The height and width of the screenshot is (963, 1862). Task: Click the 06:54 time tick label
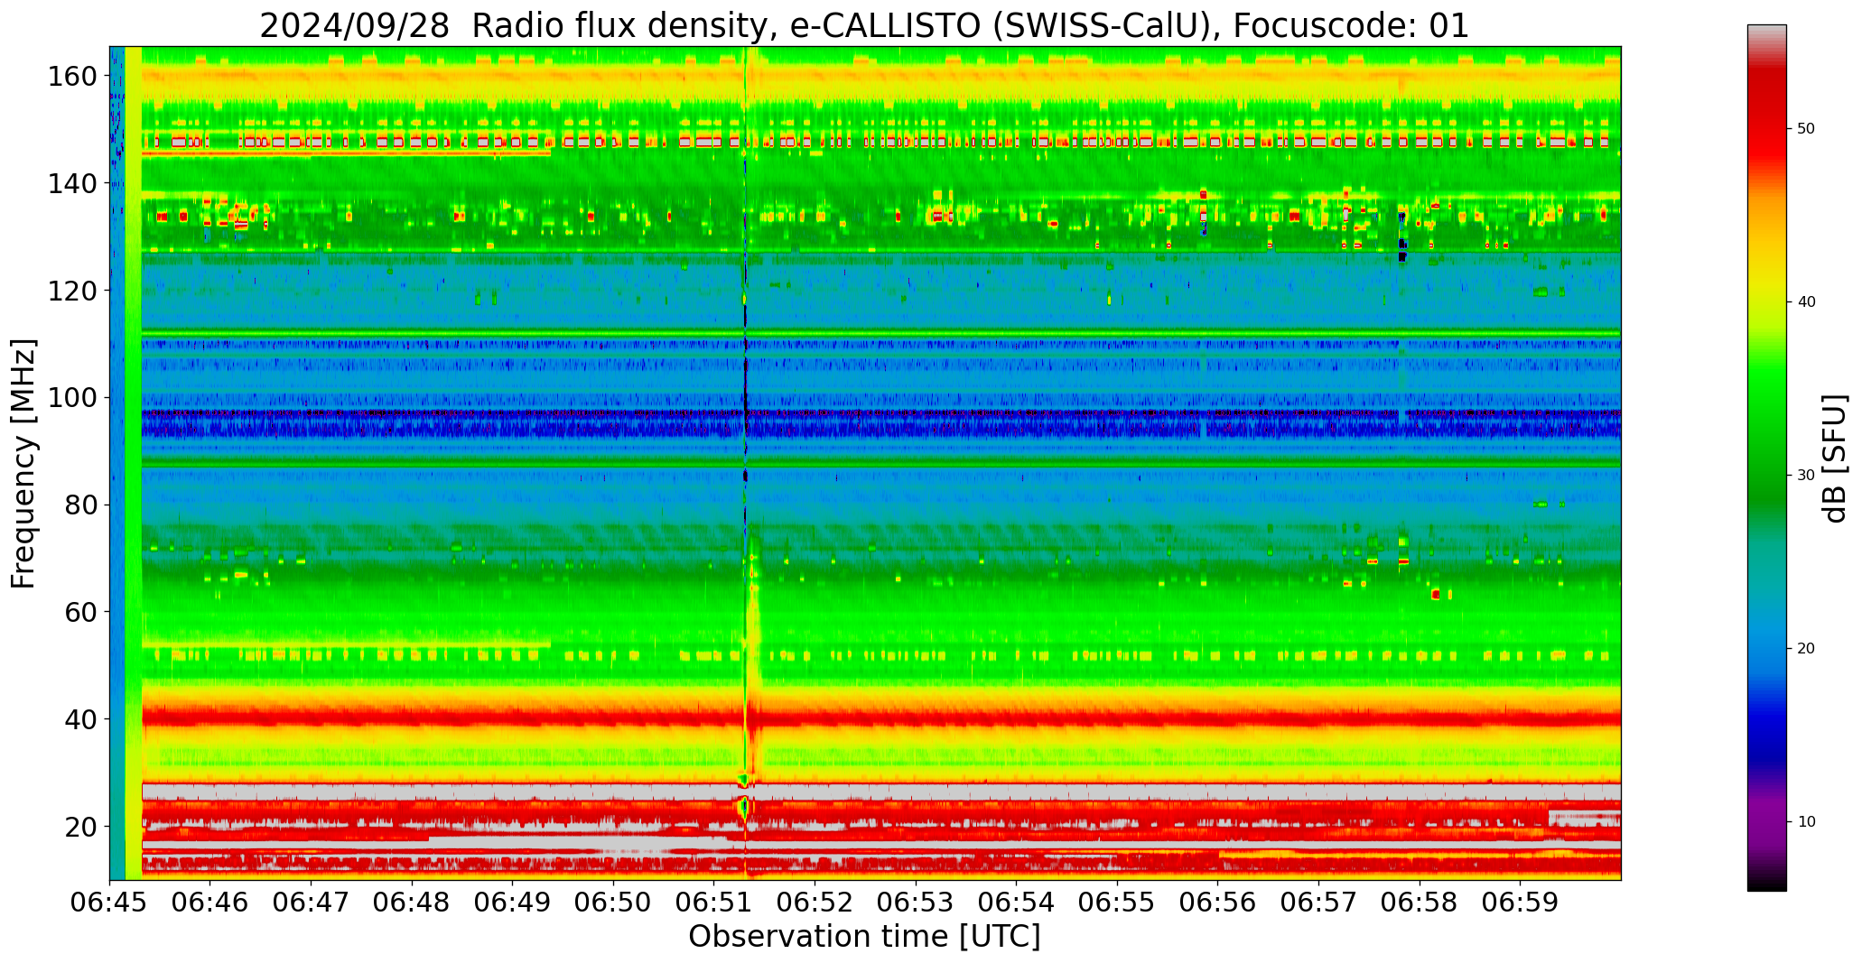coord(1016,903)
